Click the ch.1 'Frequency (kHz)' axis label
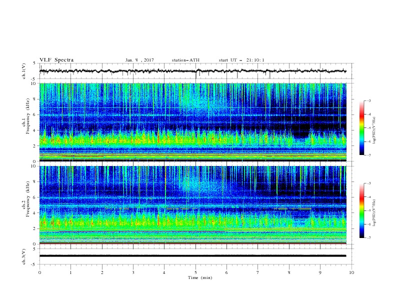The height and width of the screenshot is (306, 396). click(28, 116)
